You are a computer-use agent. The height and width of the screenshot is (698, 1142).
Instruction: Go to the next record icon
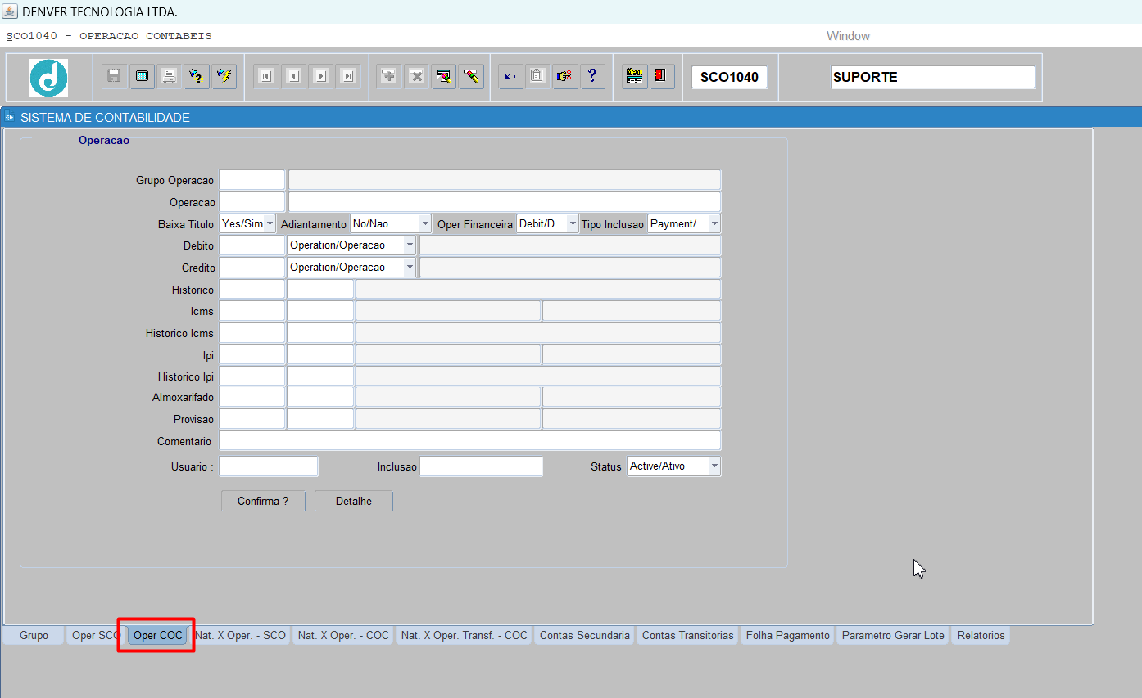[320, 76]
